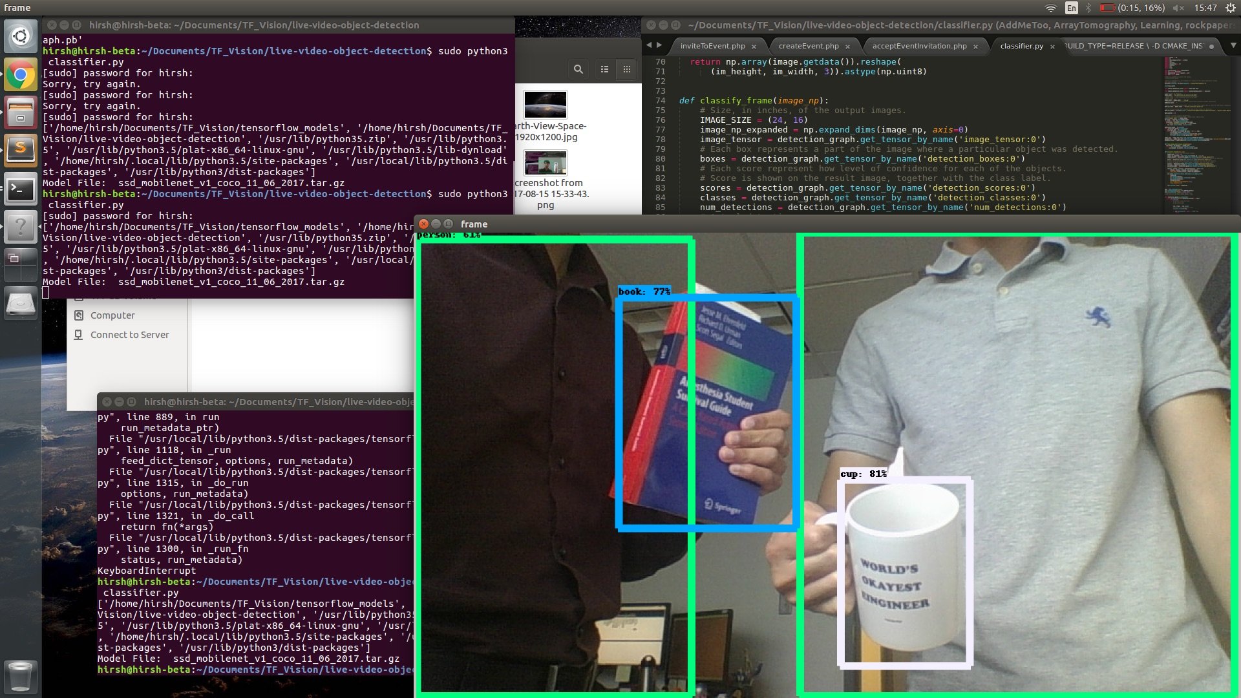Launch Sublime Text from the dock
This screenshot has height=698, width=1241.
pyautogui.click(x=20, y=149)
